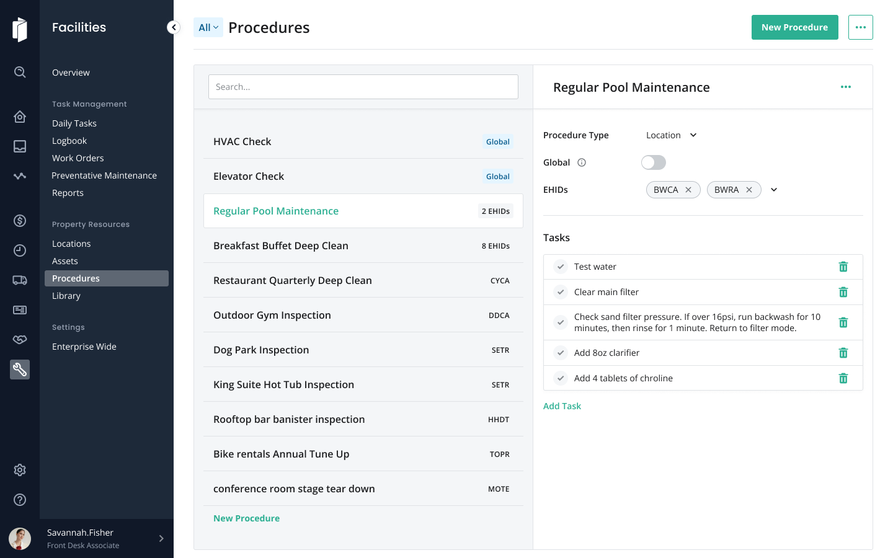893x558 pixels.
Task: Check off the 'Clear main filter' task
Action: [x=561, y=292]
